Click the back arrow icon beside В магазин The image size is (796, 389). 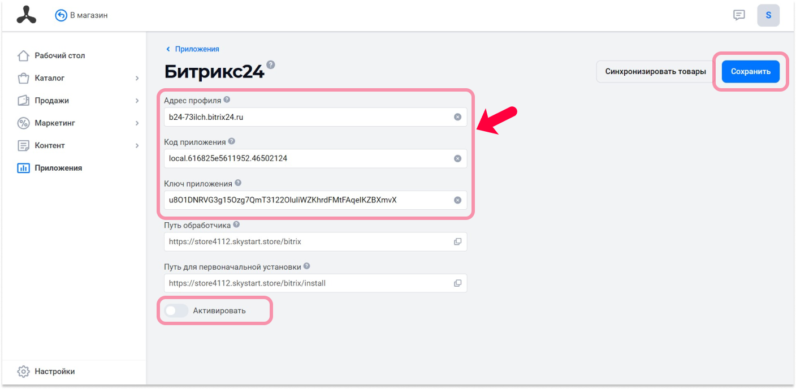61,15
